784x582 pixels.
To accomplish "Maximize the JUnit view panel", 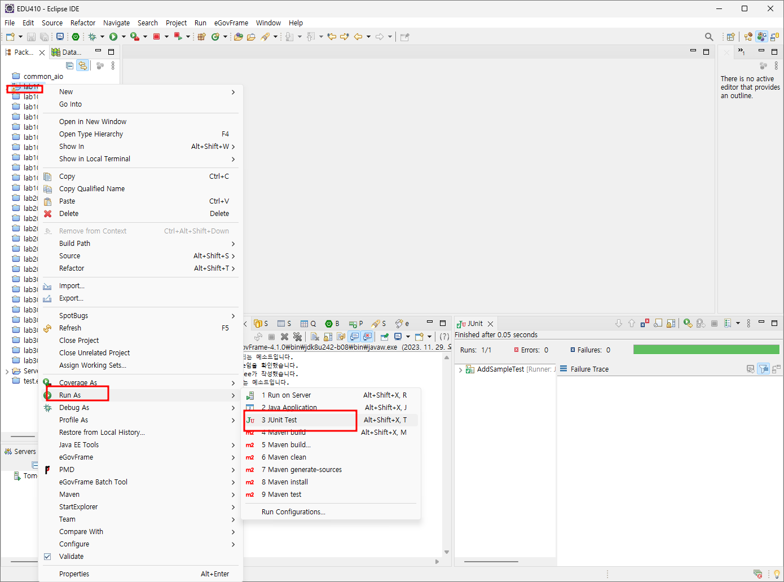I will (774, 323).
